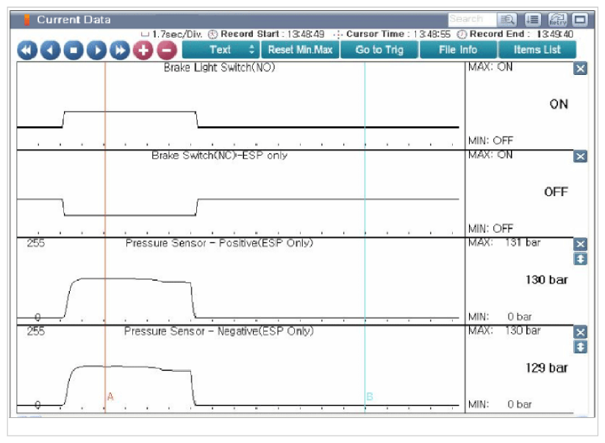
Task: Adjust scale of Pressure Sensor - Positive graph
Action: [580, 259]
